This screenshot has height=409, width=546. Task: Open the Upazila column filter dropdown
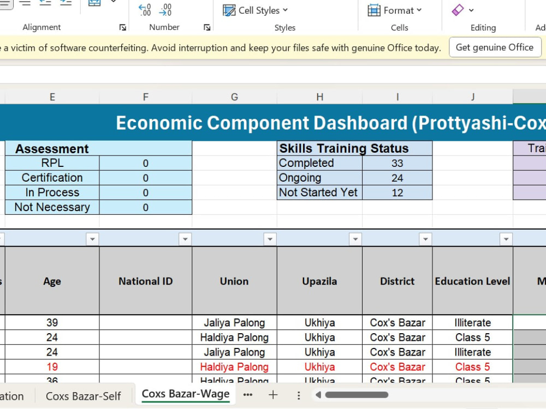tap(355, 239)
